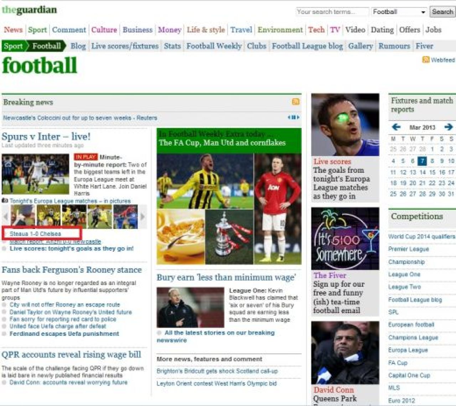Select the Football League blog tab
The width and height of the screenshot is (456, 406).
coord(307,46)
